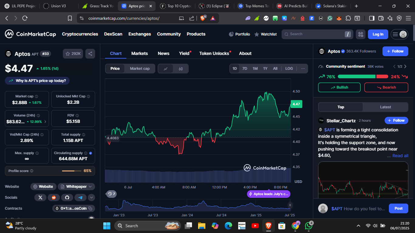This screenshot has height=233, width=415.
Task: Select line chart view icon
Action: 166,69
